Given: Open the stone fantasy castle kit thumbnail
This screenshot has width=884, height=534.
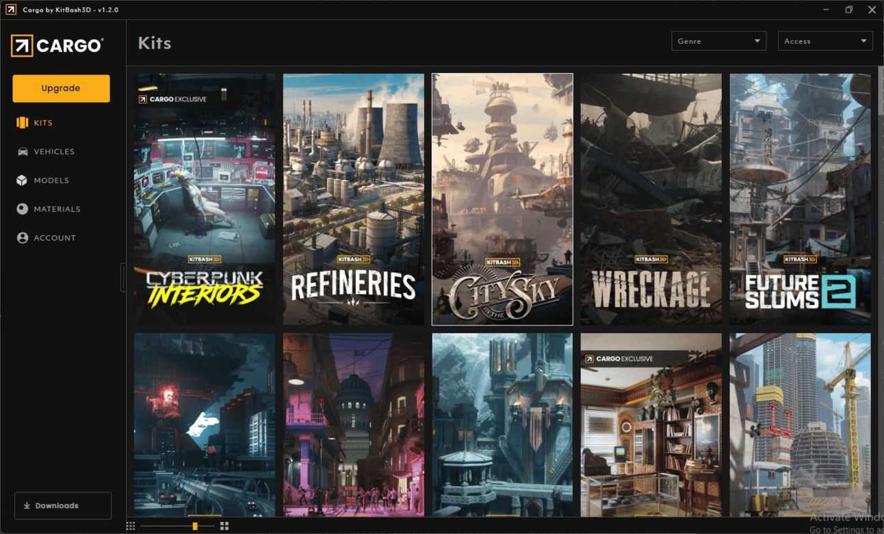Looking at the screenshot, I should 502,425.
